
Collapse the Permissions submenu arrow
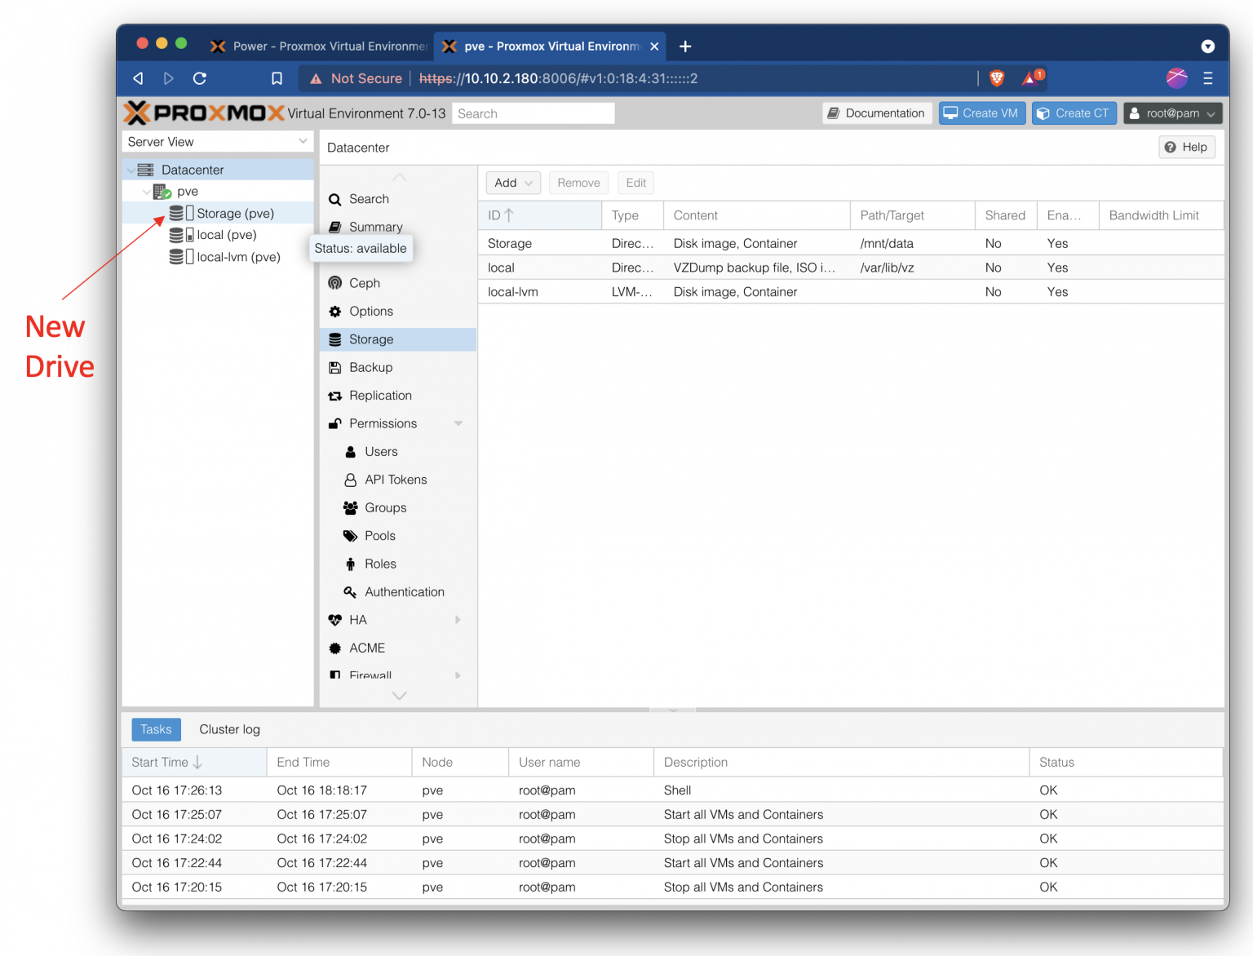pyautogui.click(x=458, y=423)
